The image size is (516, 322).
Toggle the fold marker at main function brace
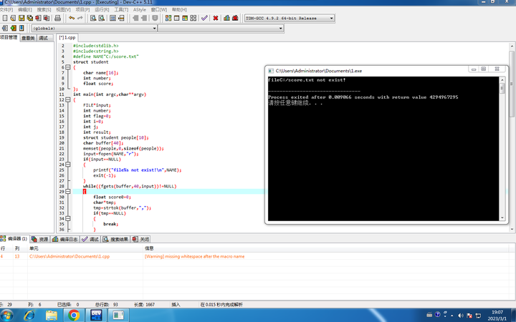coord(67,99)
